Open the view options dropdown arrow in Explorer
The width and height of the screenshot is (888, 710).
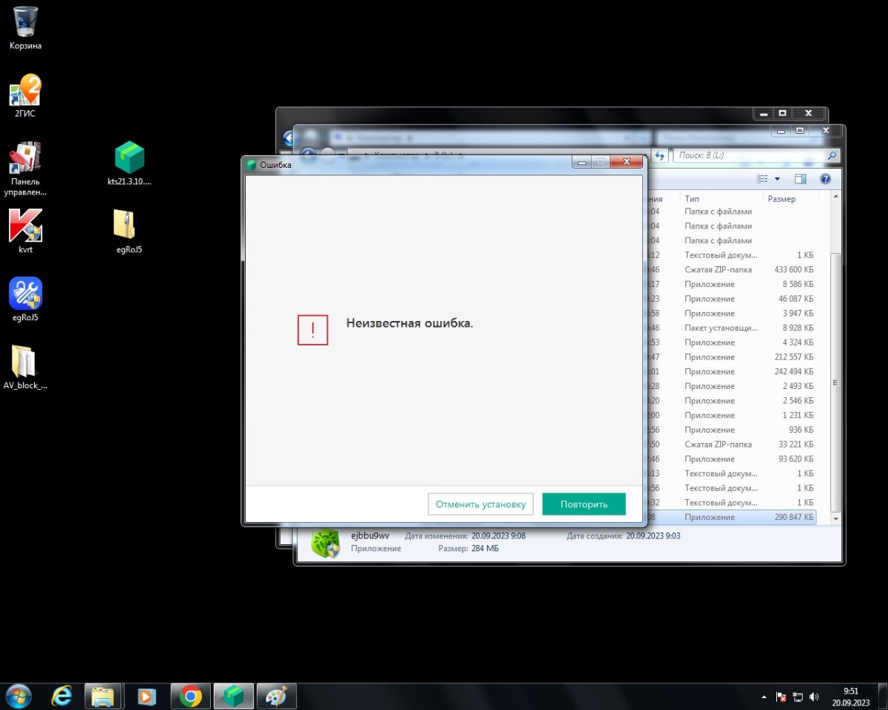[777, 179]
